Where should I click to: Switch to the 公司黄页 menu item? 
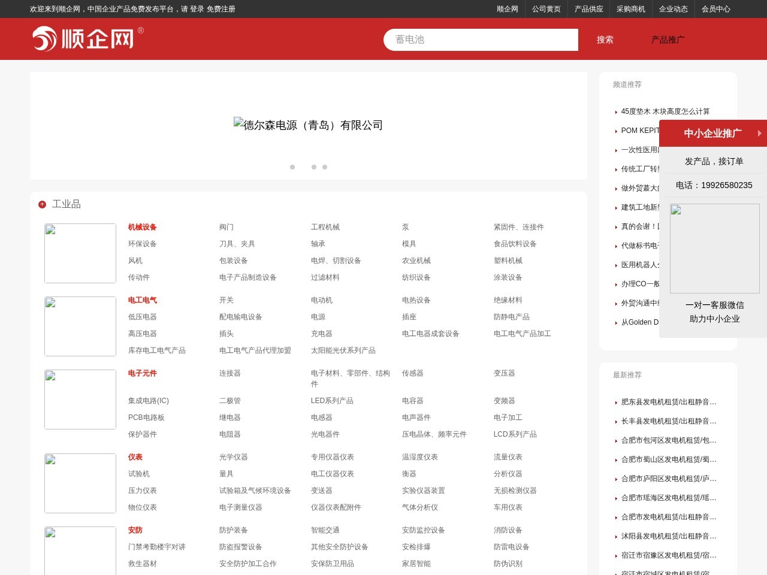pyautogui.click(x=546, y=10)
